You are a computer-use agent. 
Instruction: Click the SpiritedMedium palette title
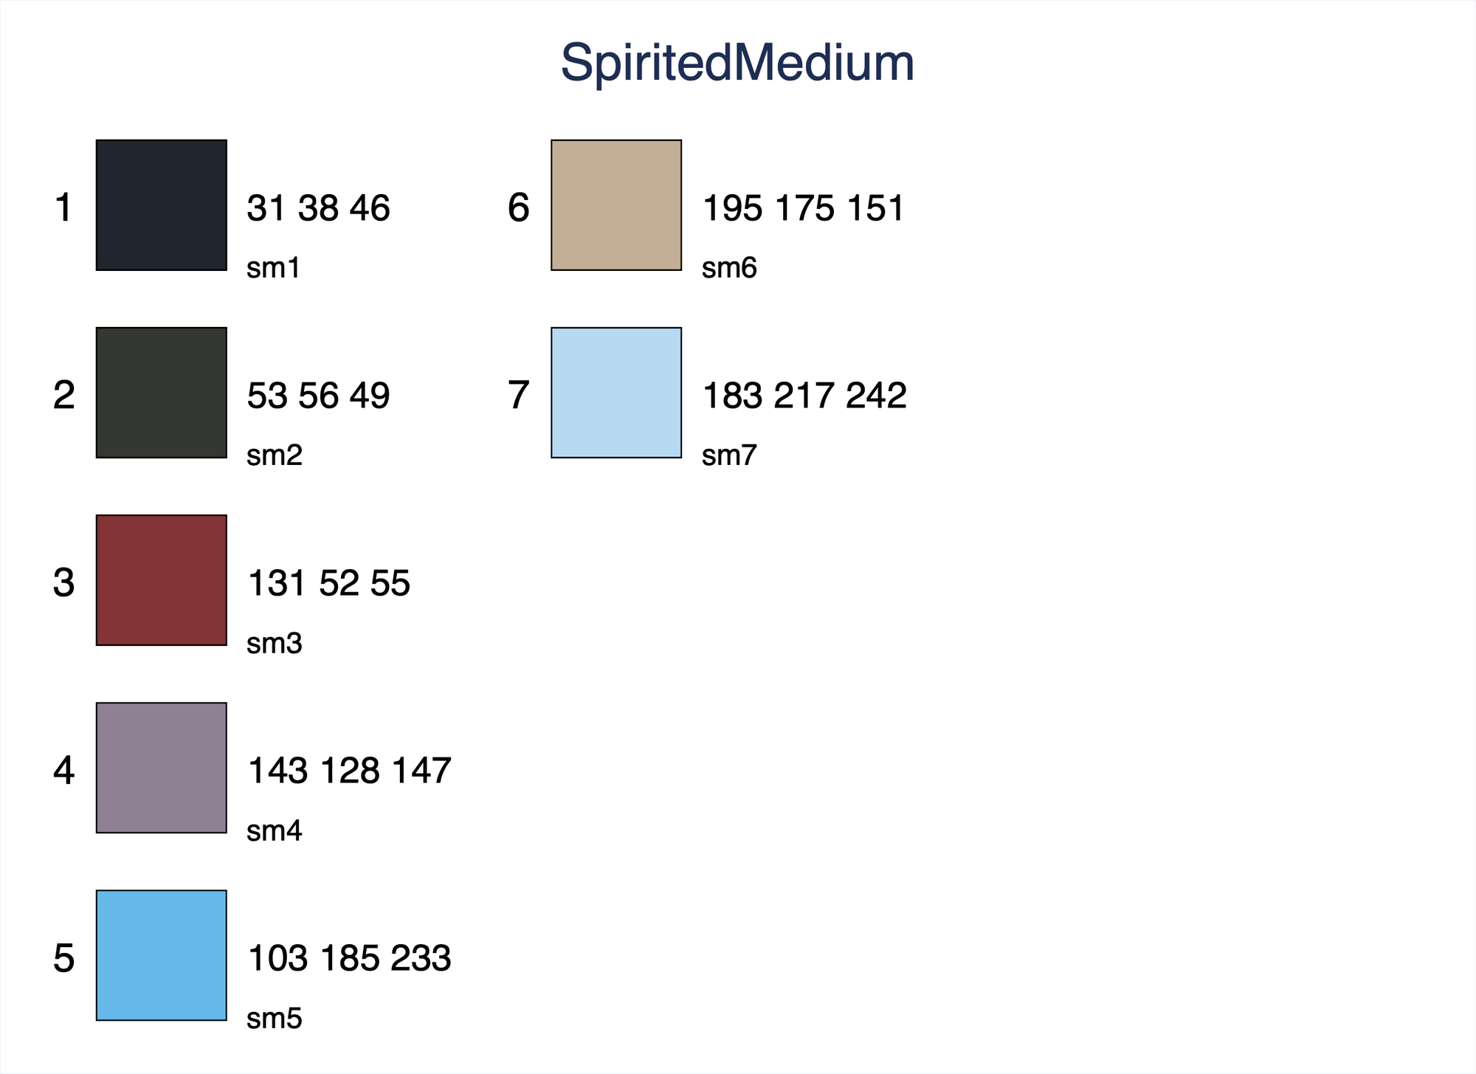coord(737,63)
